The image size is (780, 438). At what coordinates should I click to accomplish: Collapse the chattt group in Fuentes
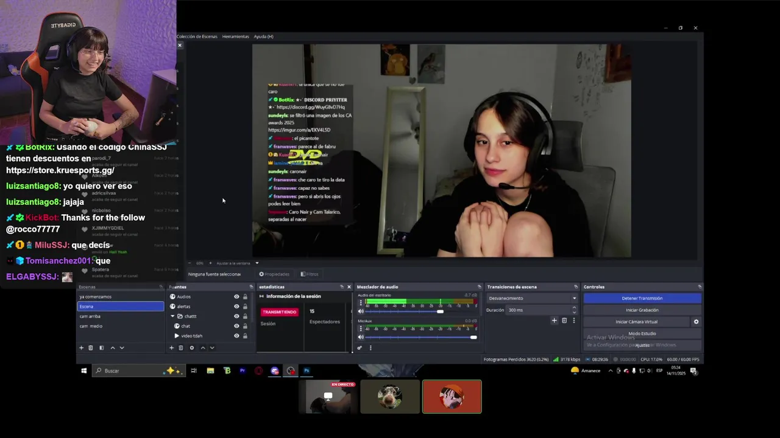click(x=172, y=316)
